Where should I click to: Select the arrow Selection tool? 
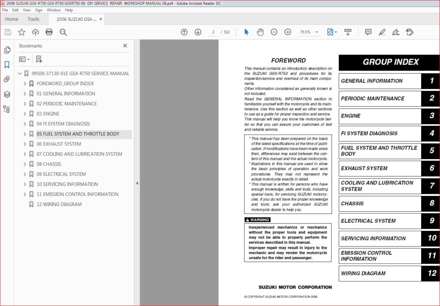click(x=246, y=32)
